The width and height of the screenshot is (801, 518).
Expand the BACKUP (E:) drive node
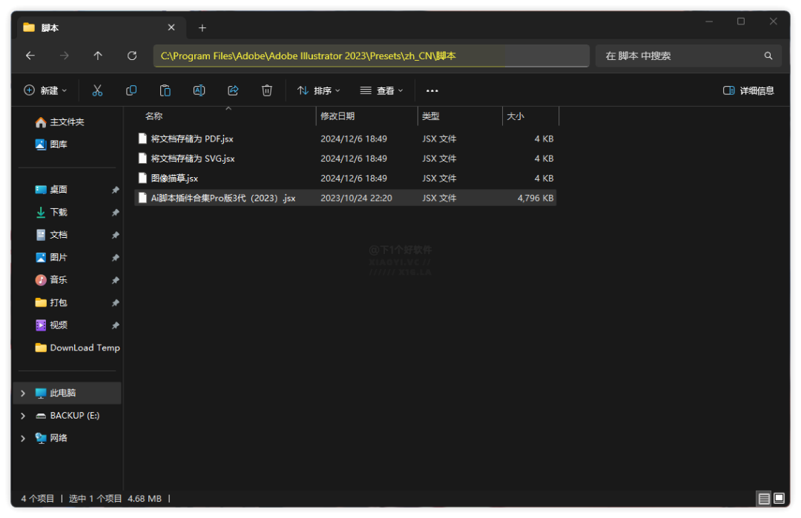[x=23, y=416]
